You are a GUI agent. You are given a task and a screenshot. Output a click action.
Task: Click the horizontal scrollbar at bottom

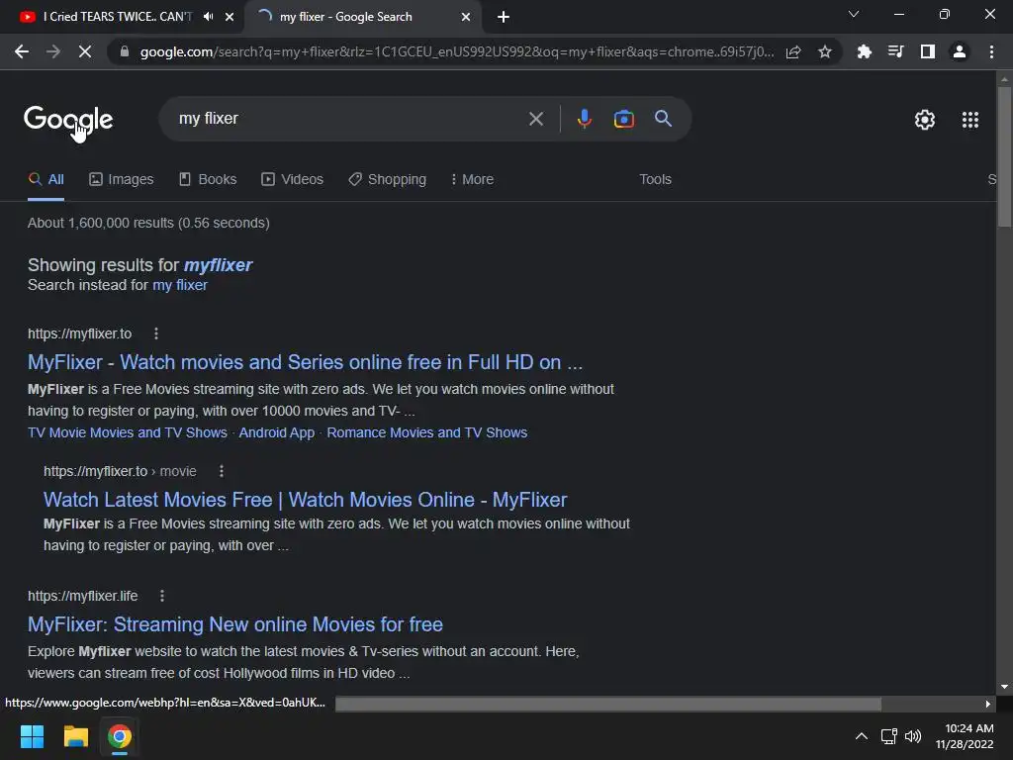608,704
